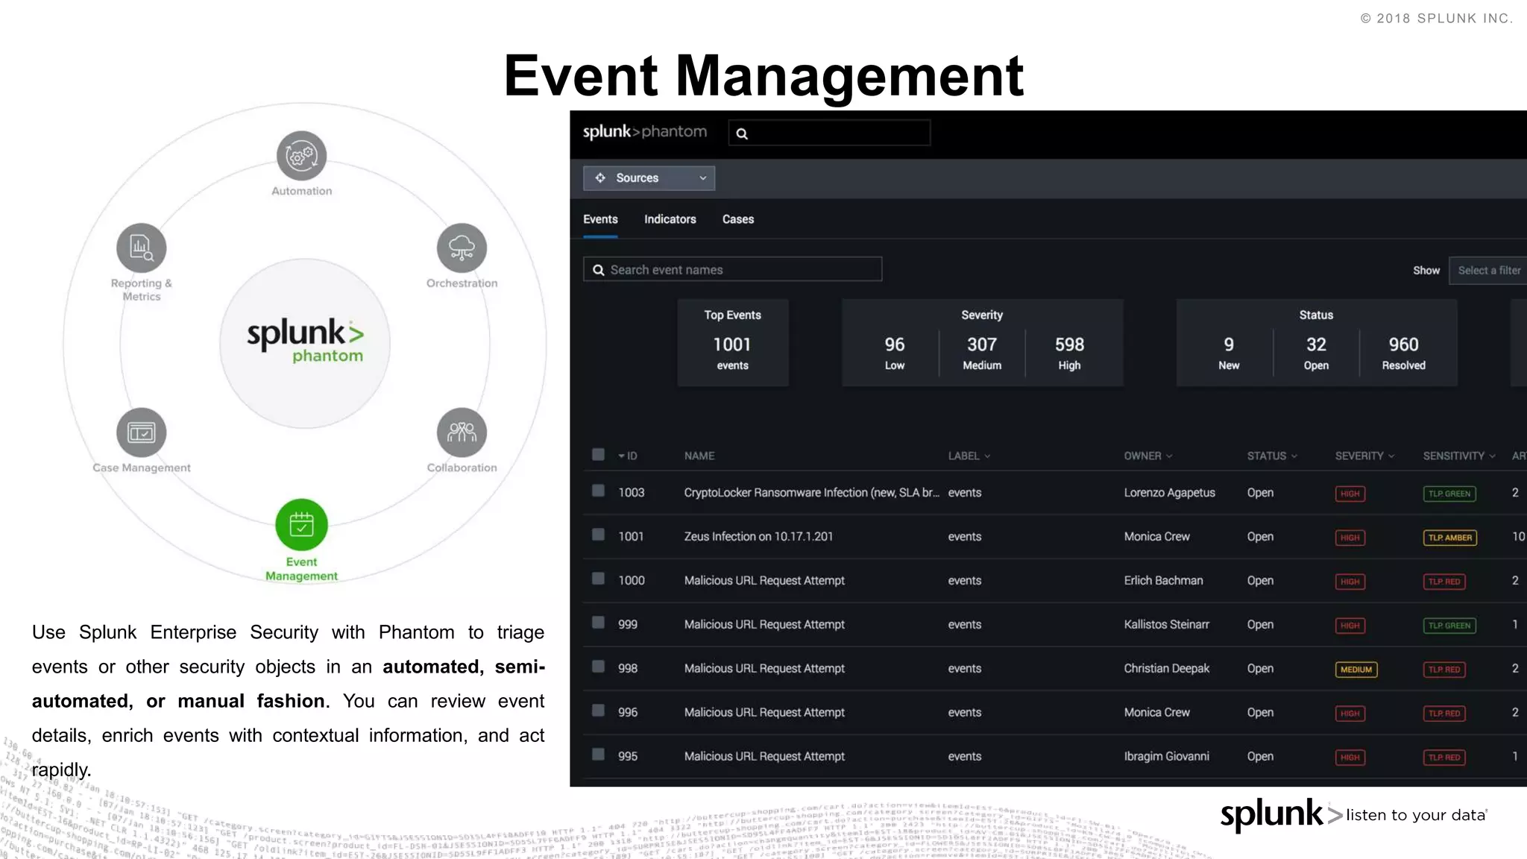1527x859 pixels.
Task: Click TLP GREEN badge for event 1003
Action: [1449, 494]
